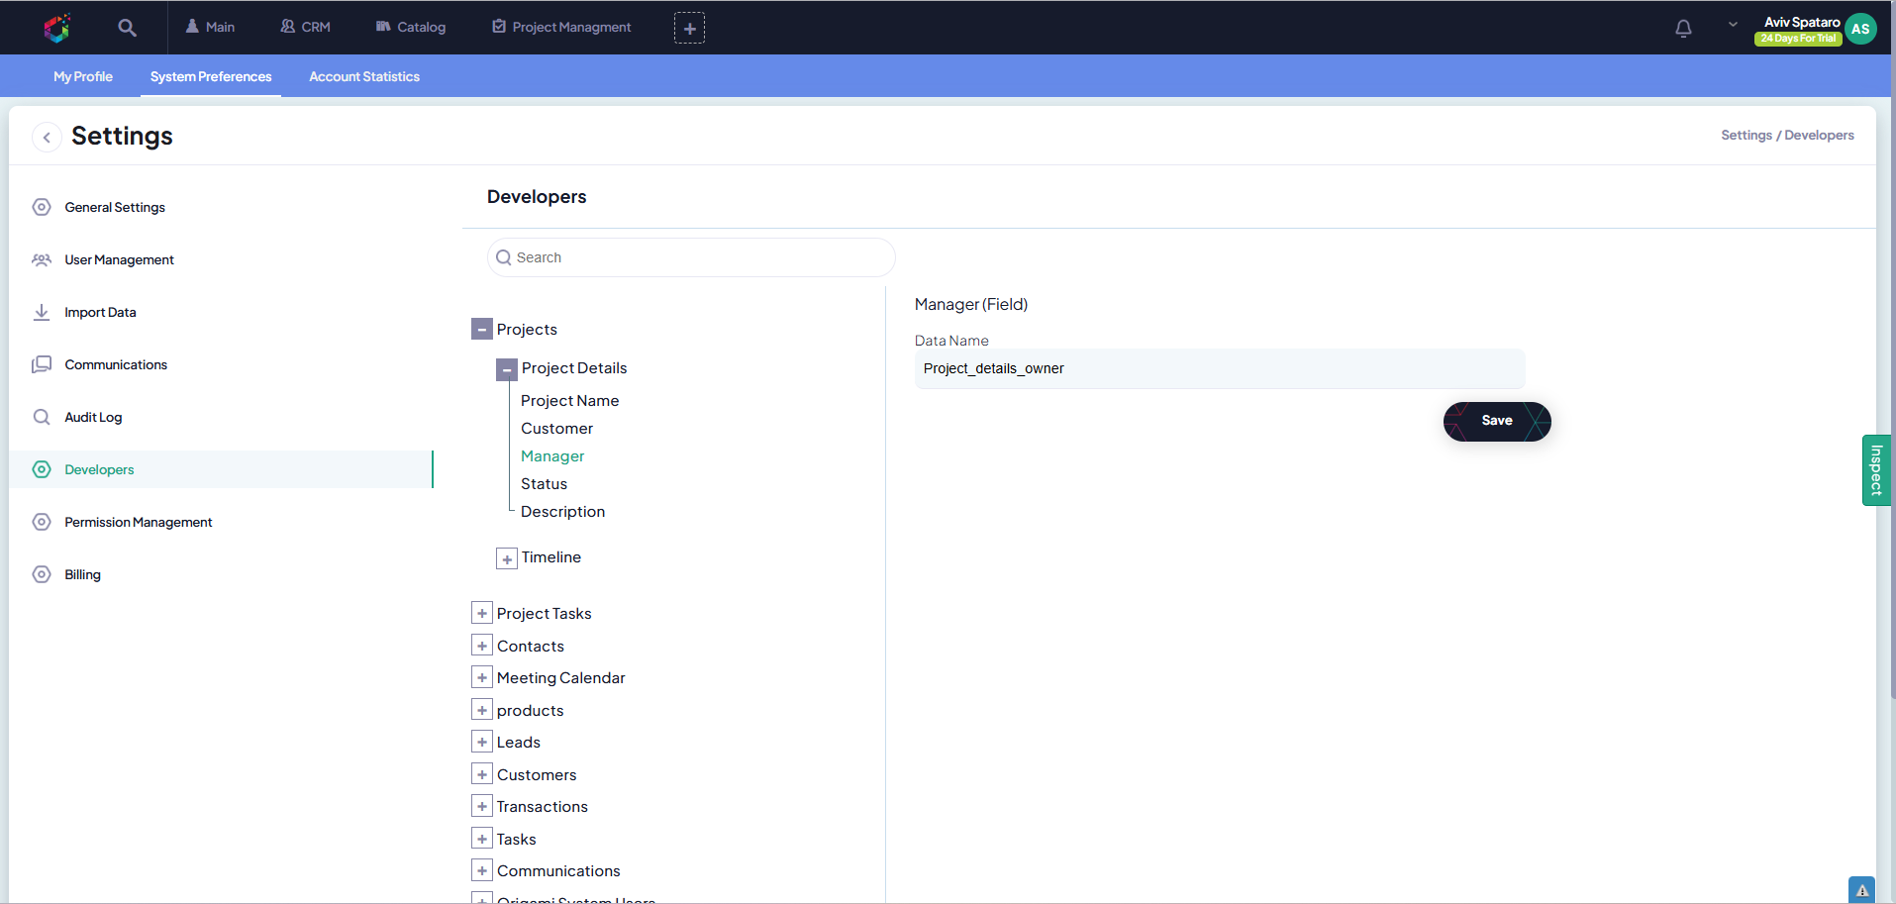1896x904 pixels.
Task: Click Settings breadcrumb link
Action: [1746, 135]
